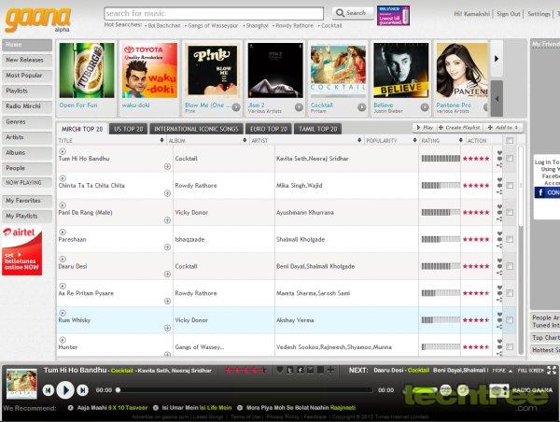
Task: Open the Add to dropdown
Action: (x=503, y=128)
